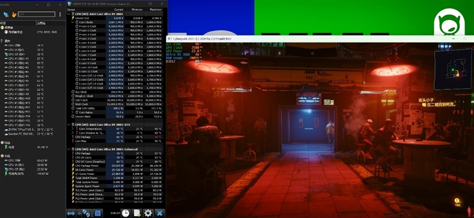This screenshot has height=218, width=474.
Task: Collapse the CPU Enhanced sensor group
Action: (x=69, y=149)
